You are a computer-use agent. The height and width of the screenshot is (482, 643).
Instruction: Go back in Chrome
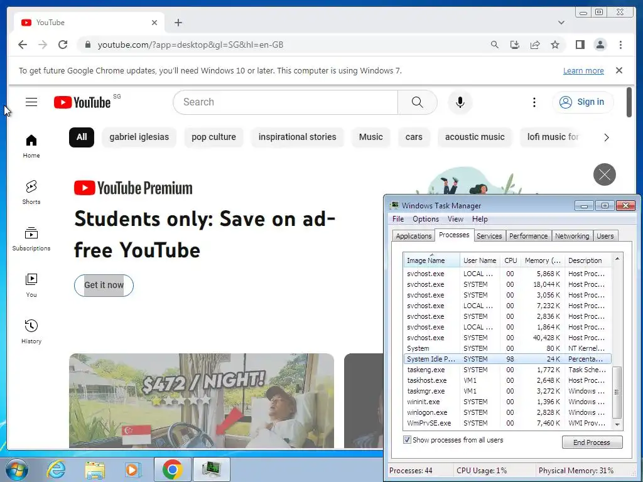coord(23,45)
